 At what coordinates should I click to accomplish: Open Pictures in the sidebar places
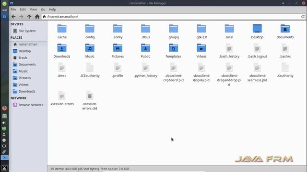pyautogui.click(x=28, y=78)
